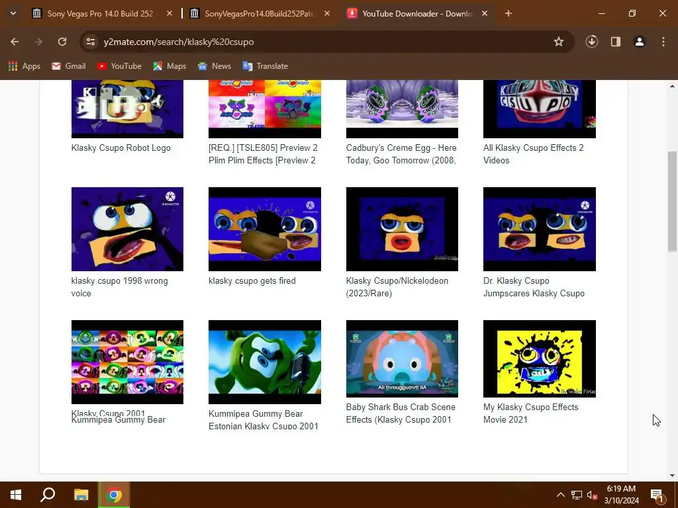Open the Apps bookmark
Image resolution: width=678 pixels, height=508 pixels.
[x=24, y=66]
